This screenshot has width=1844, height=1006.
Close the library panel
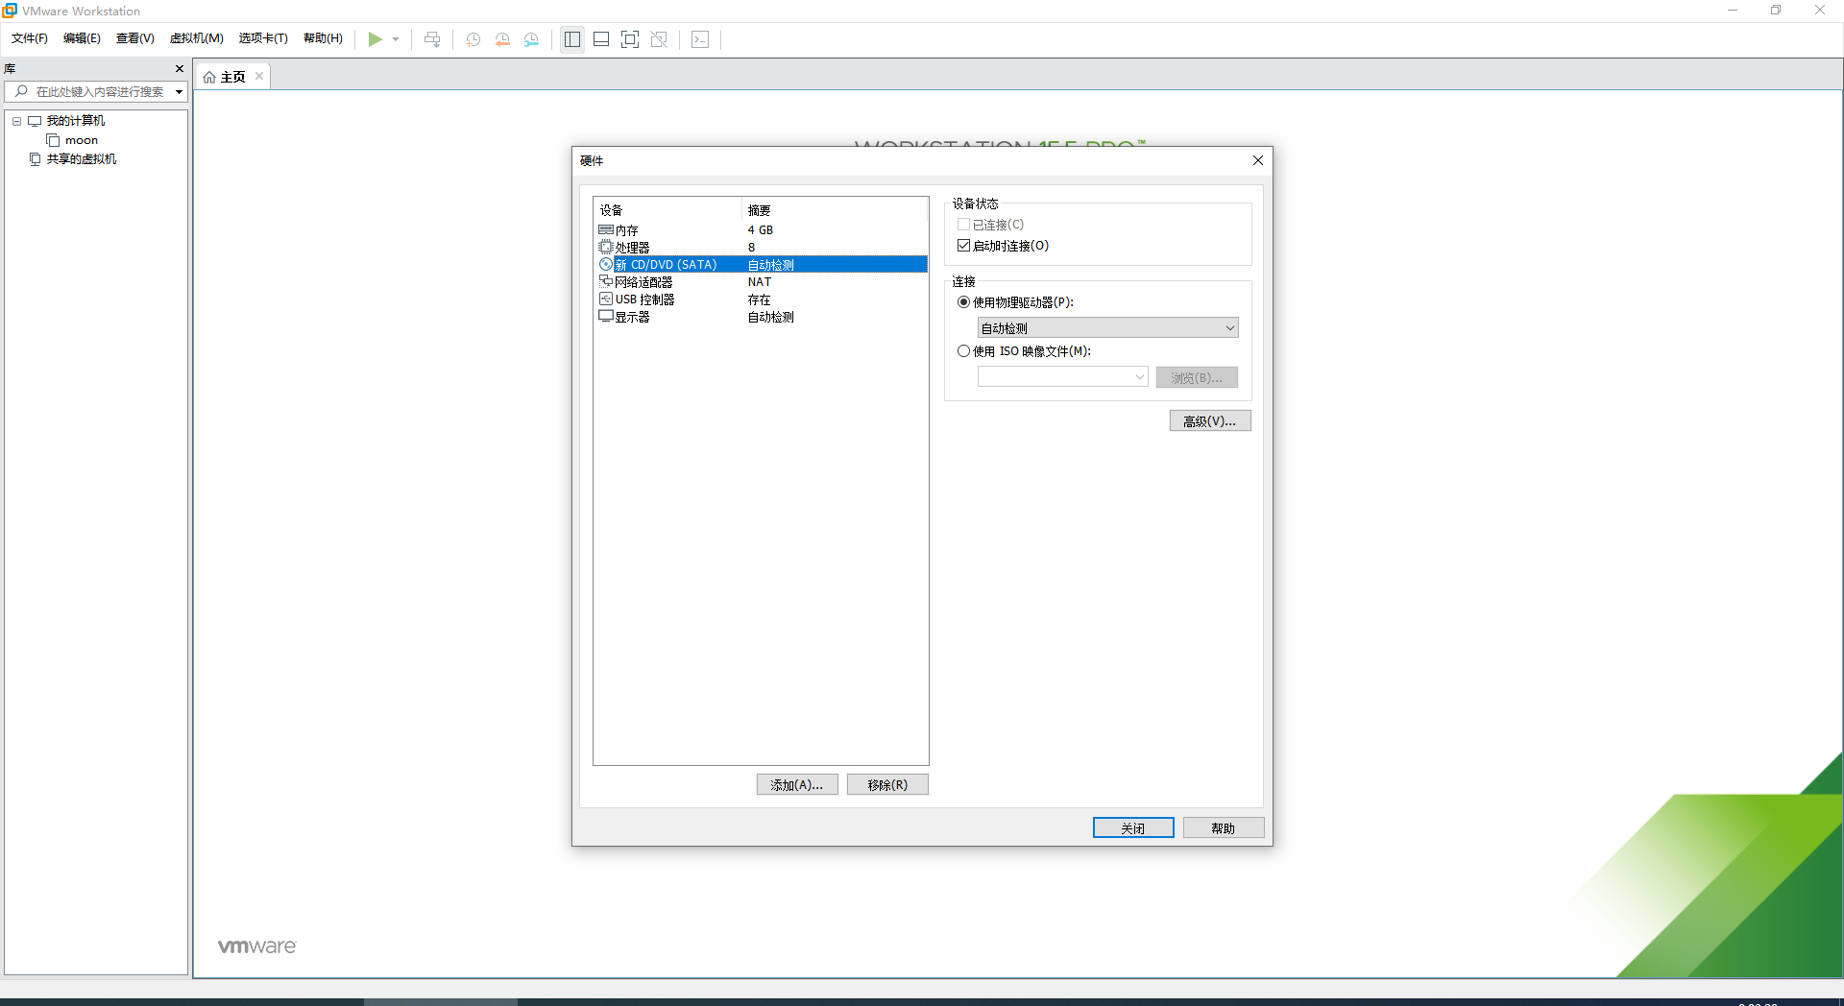(180, 68)
